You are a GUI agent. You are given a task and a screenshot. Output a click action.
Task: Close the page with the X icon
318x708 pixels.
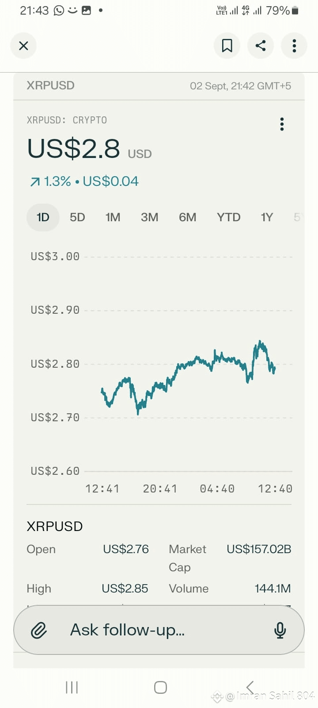click(23, 46)
